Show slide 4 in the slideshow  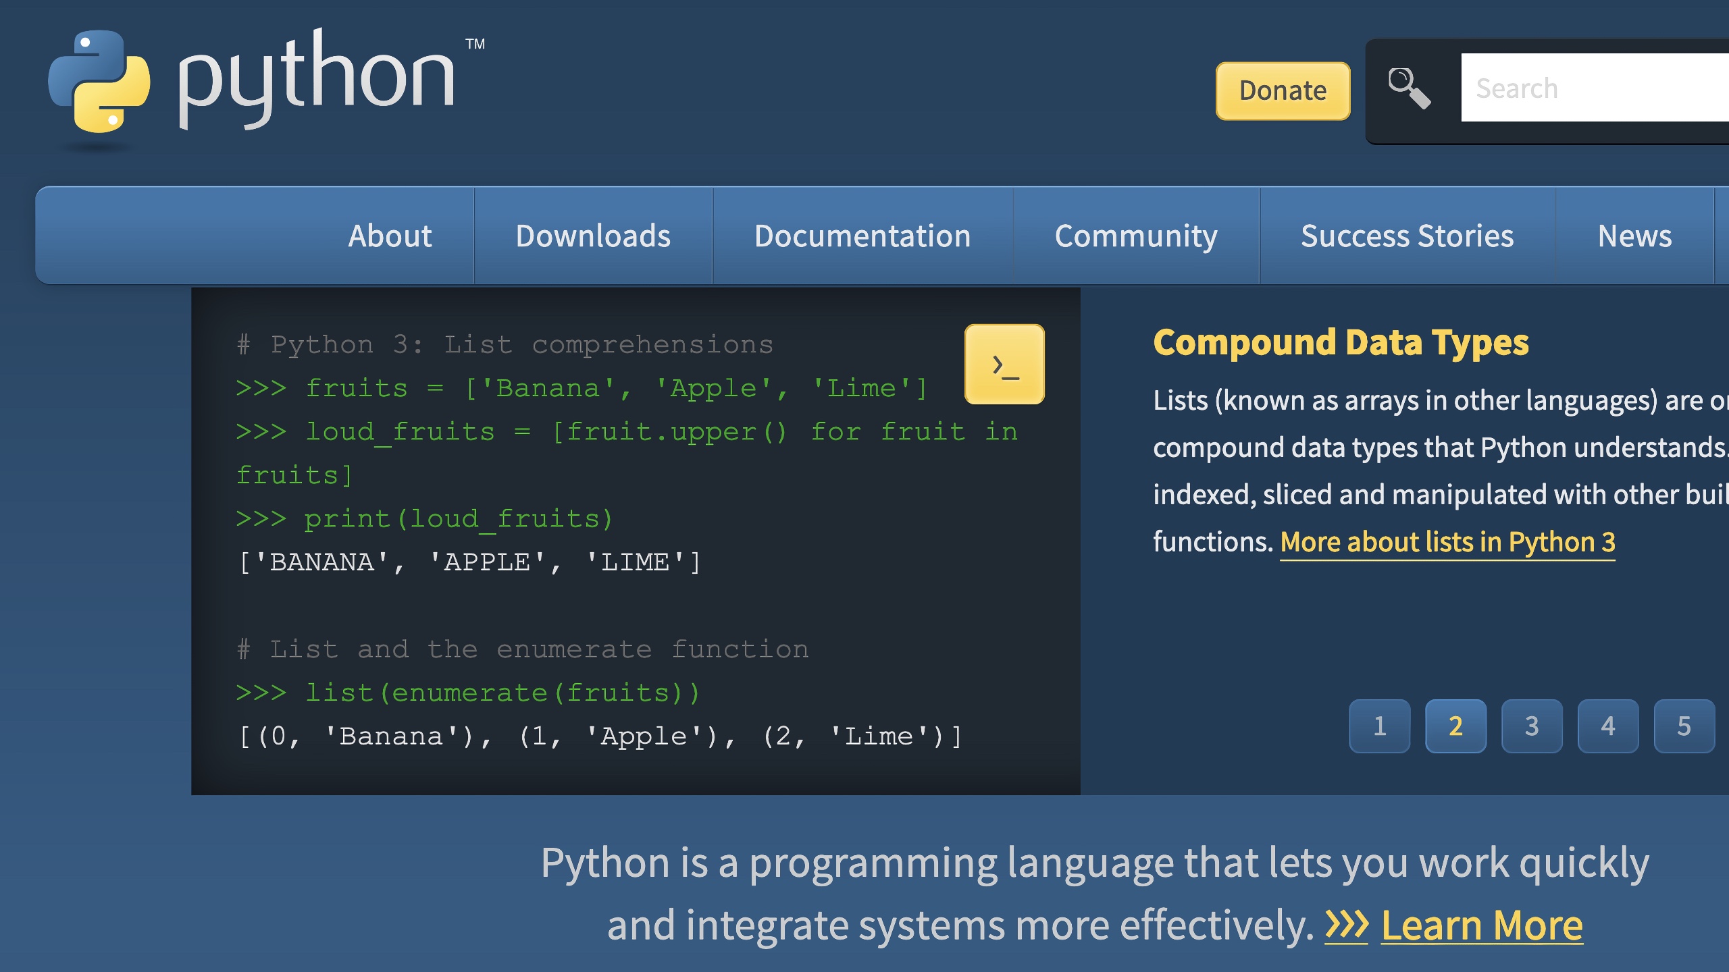[x=1607, y=726]
